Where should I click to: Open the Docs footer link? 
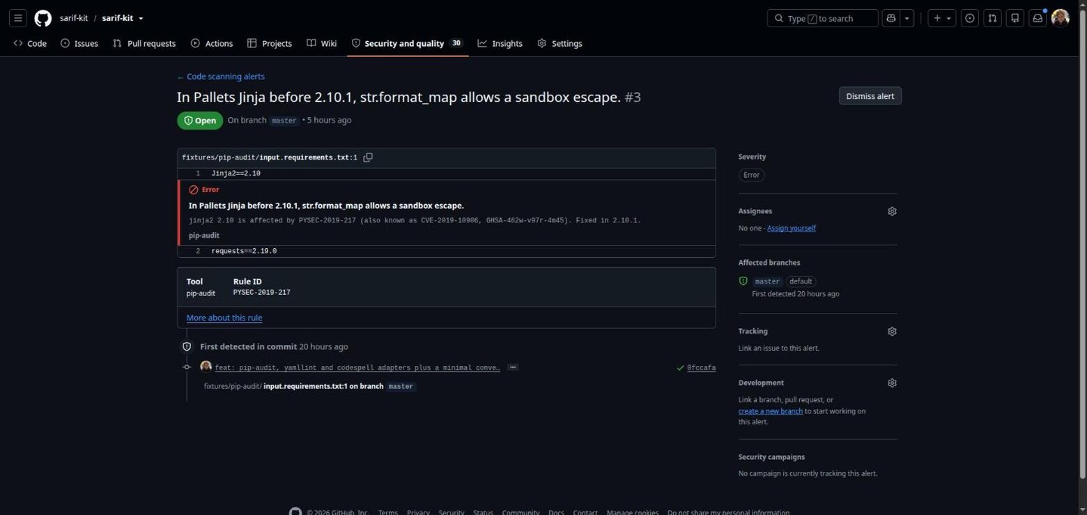556,512
